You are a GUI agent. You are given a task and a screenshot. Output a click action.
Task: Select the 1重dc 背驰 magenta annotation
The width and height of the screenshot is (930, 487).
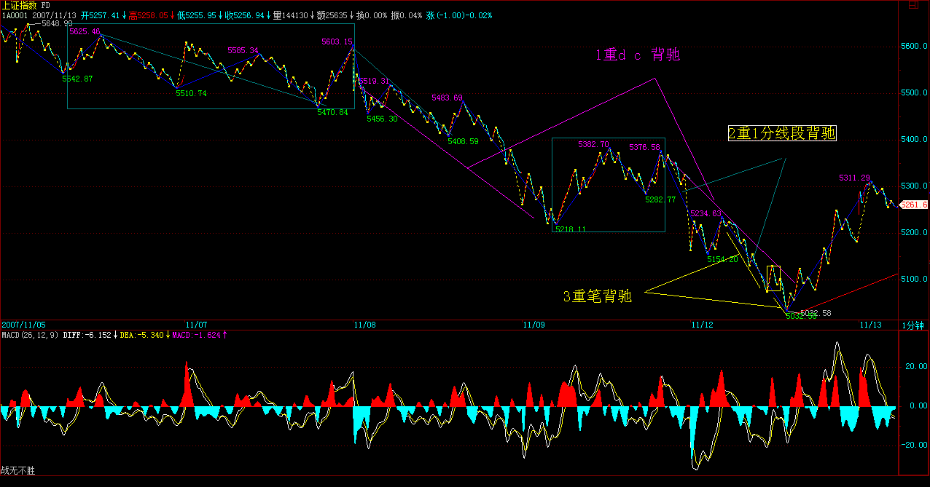pos(638,55)
